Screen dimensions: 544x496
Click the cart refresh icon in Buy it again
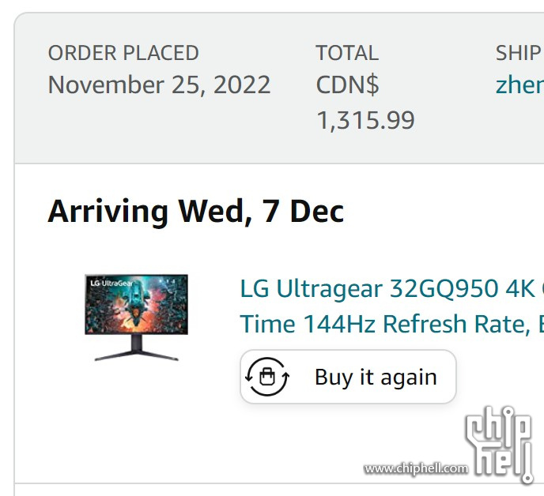(x=267, y=377)
